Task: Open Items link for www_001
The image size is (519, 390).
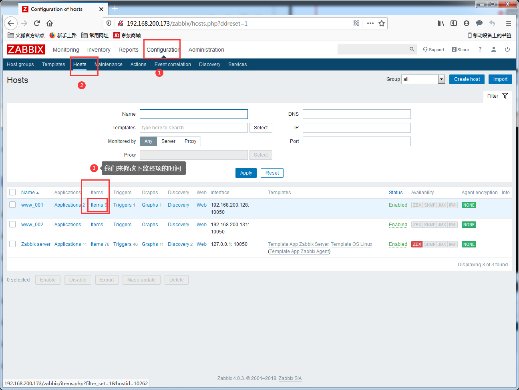Action: coord(97,205)
